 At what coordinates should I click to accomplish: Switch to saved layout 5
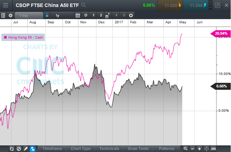click(x=124, y=15)
